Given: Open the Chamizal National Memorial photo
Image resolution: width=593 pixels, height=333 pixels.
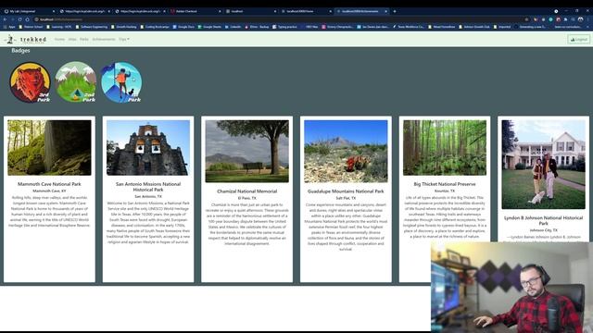Looking at the screenshot, I should coord(247,152).
